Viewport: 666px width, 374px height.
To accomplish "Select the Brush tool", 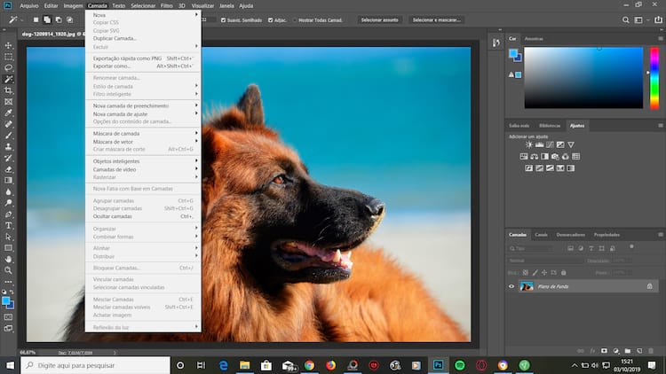I will [x=9, y=136].
